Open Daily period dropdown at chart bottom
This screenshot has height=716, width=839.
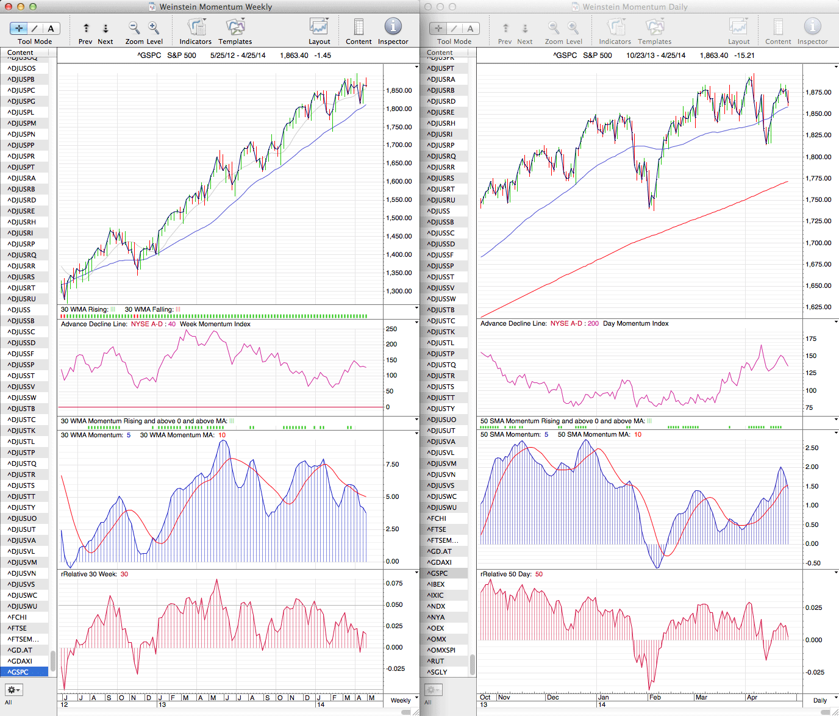click(x=824, y=700)
